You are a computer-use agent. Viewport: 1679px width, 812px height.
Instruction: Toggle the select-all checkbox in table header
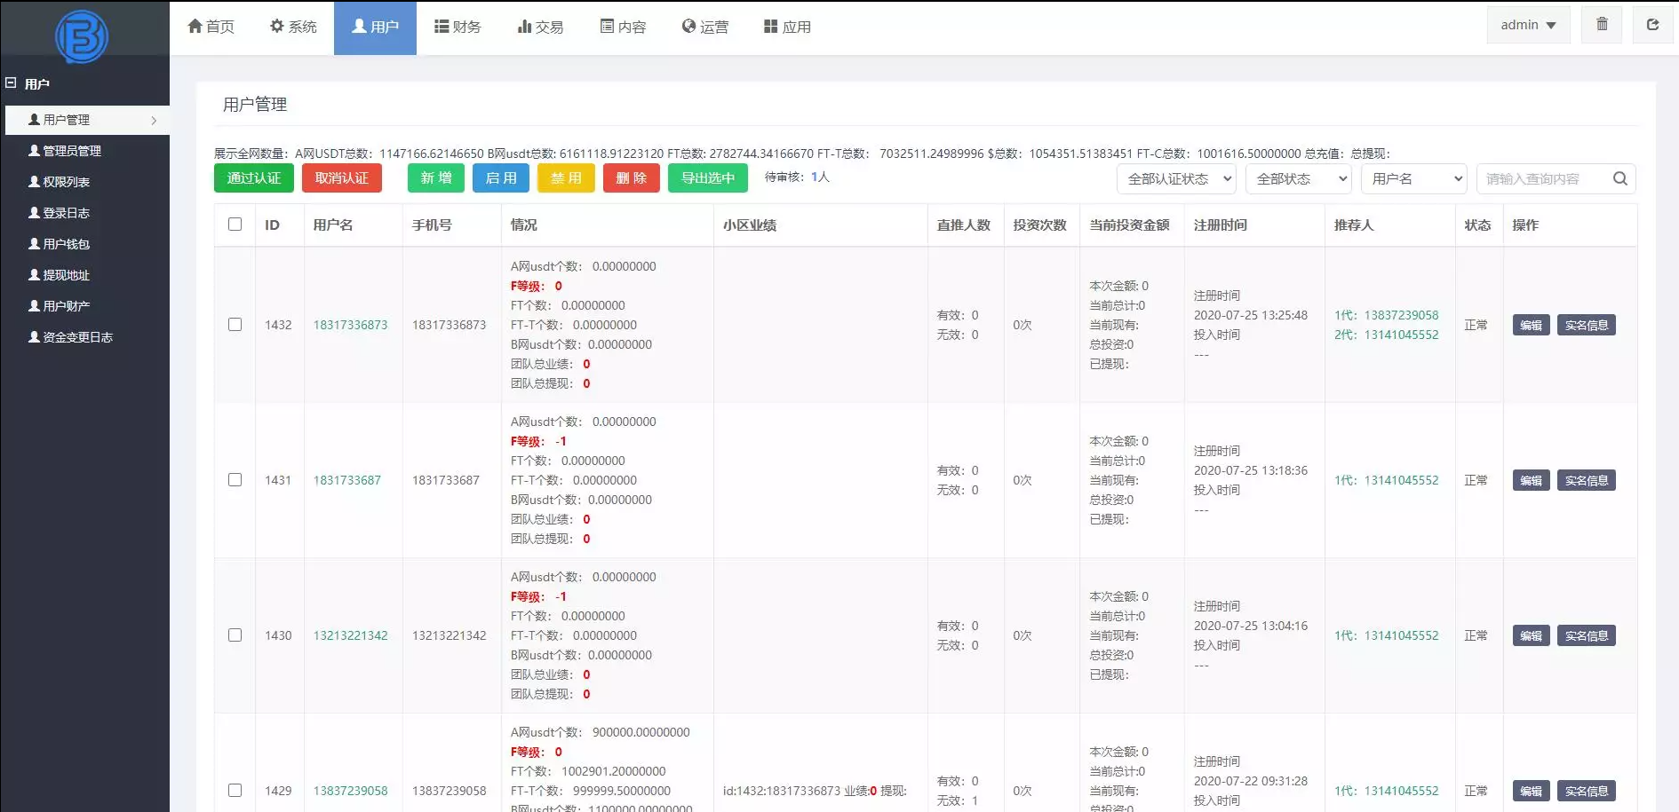pos(235,225)
